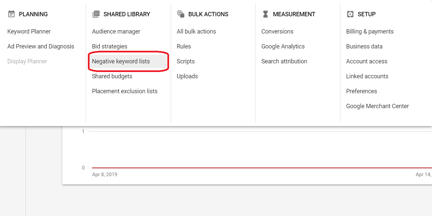Image resolution: width=432 pixels, height=216 pixels.
Task: Click the Planning calendar icon
Action: 11,14
